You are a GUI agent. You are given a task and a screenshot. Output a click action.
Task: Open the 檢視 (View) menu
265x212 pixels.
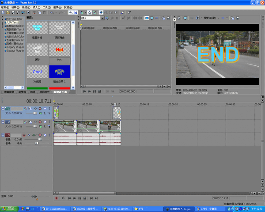coord(26,8)
